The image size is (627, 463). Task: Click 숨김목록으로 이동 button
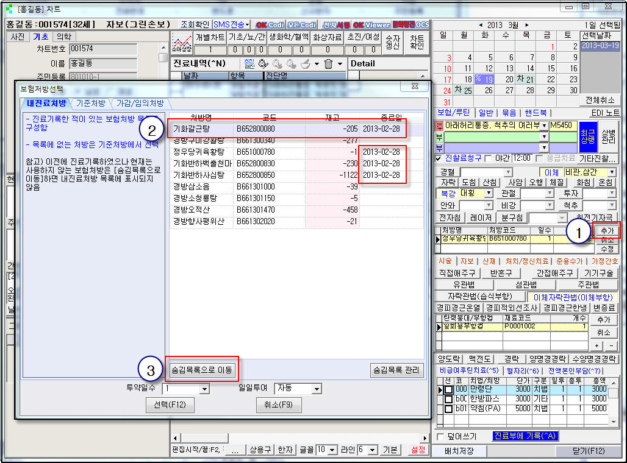[201, 370]
